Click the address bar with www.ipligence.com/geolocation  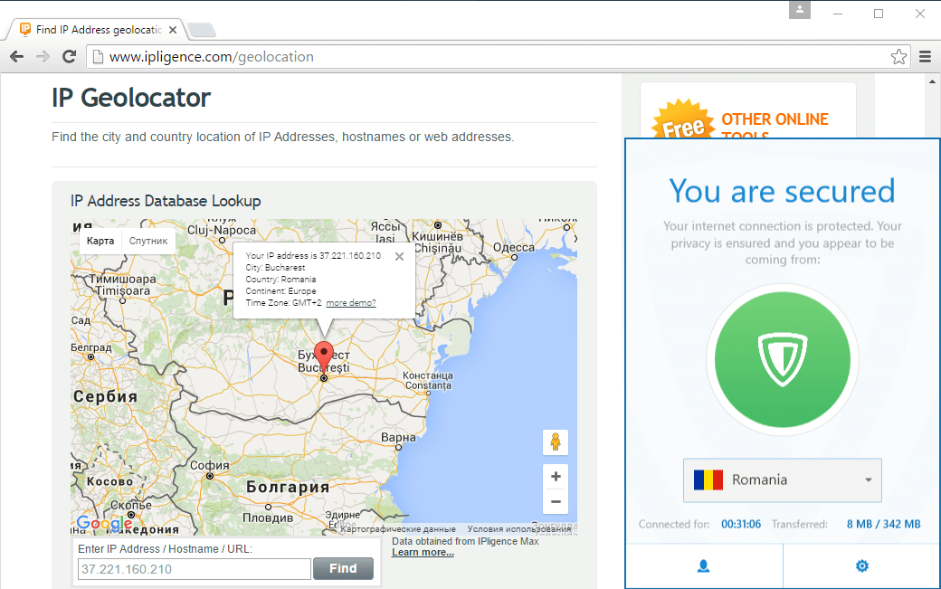click(x=497, y=56)
